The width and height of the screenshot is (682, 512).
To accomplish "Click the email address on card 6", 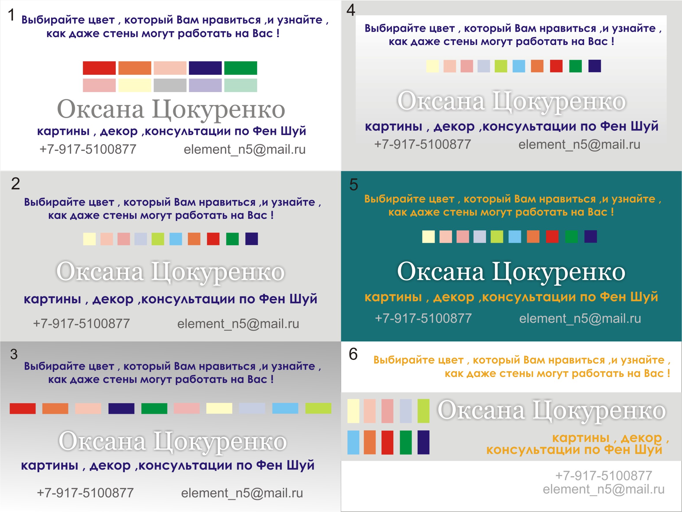I will 603,489.
